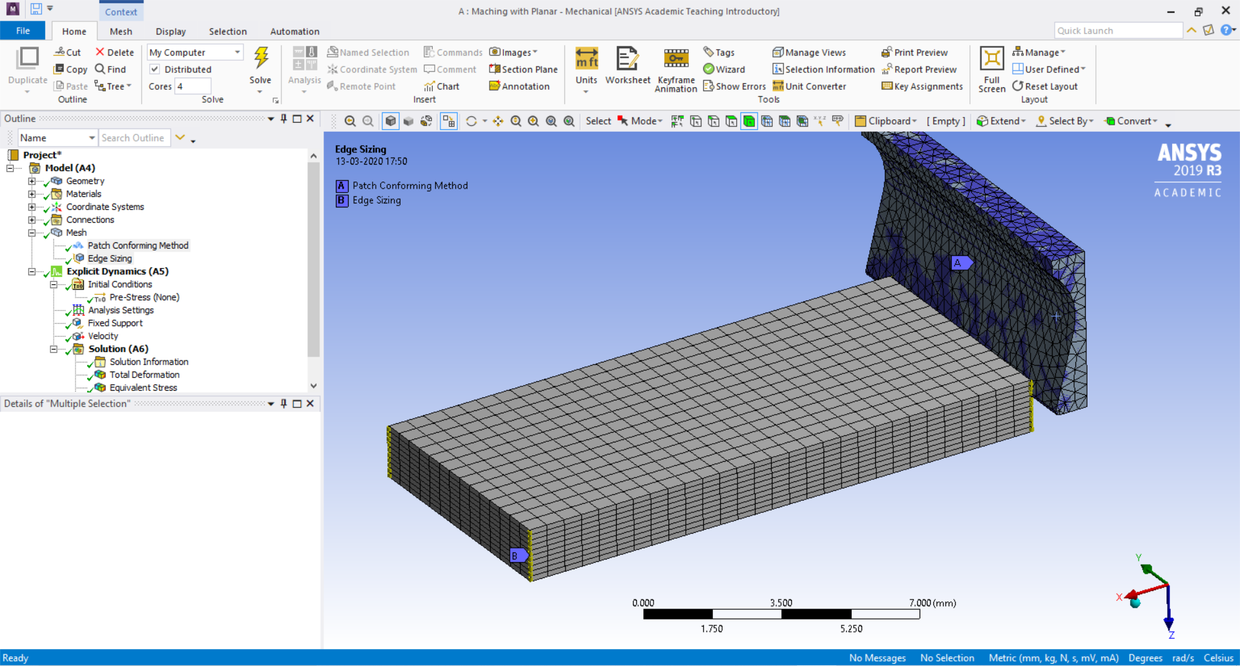Collapse the Mesh tree branch
The image size is (1240, 666).
point(31,233)
